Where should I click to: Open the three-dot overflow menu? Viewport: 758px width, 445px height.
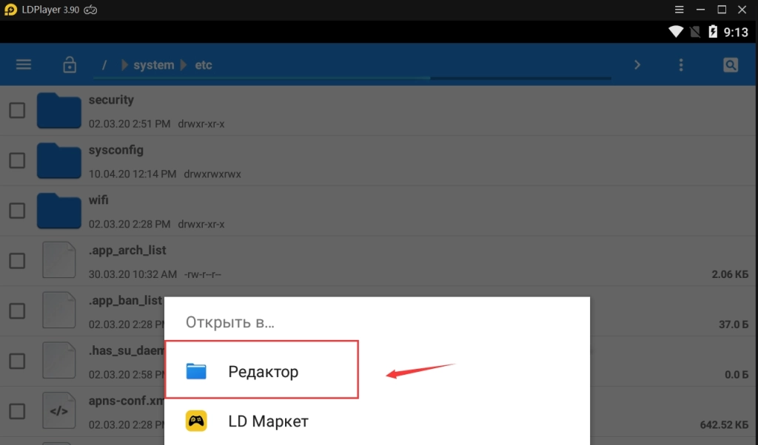[681, 64]
